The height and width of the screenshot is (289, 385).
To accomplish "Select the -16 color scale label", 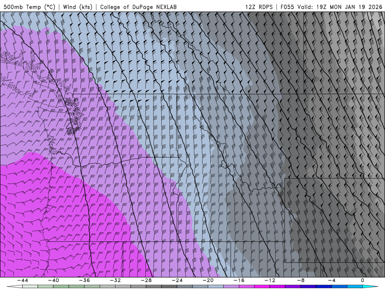I will (239, 280).
